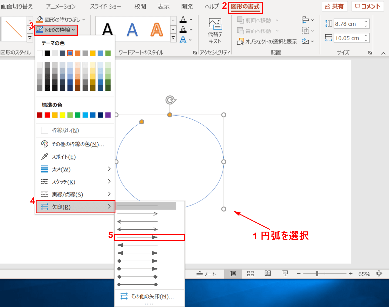Open the align objects dropdown

pyautogui.click(x=307, y=20)
